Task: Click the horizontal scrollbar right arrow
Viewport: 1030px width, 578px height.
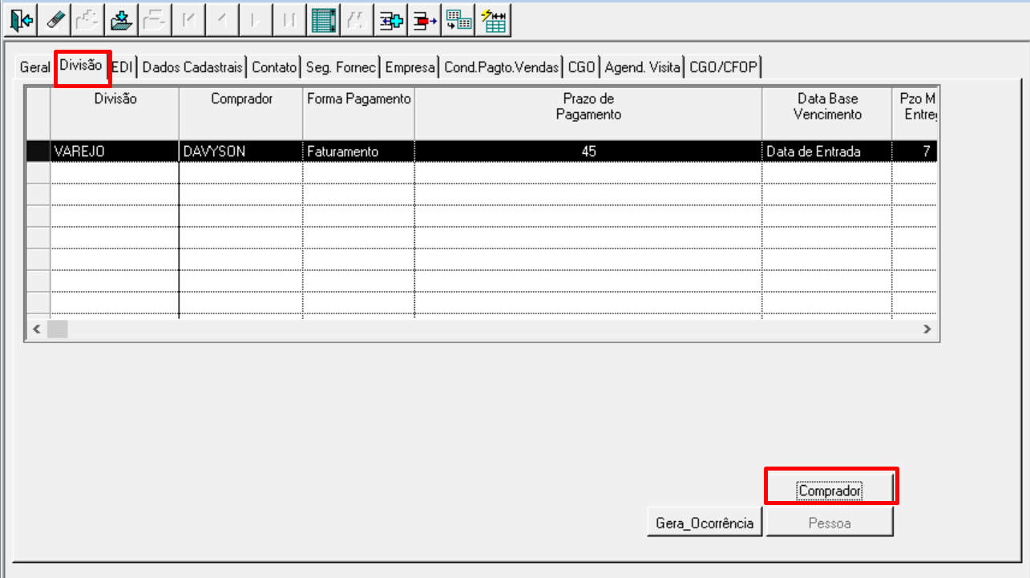Action: click(927, 329)
